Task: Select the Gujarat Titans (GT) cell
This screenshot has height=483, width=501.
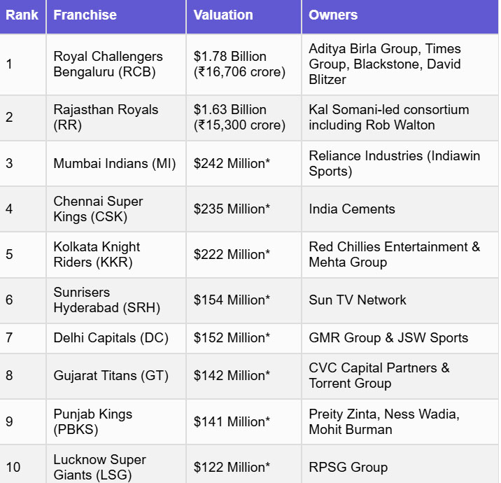Action: (x=111, y=375)
